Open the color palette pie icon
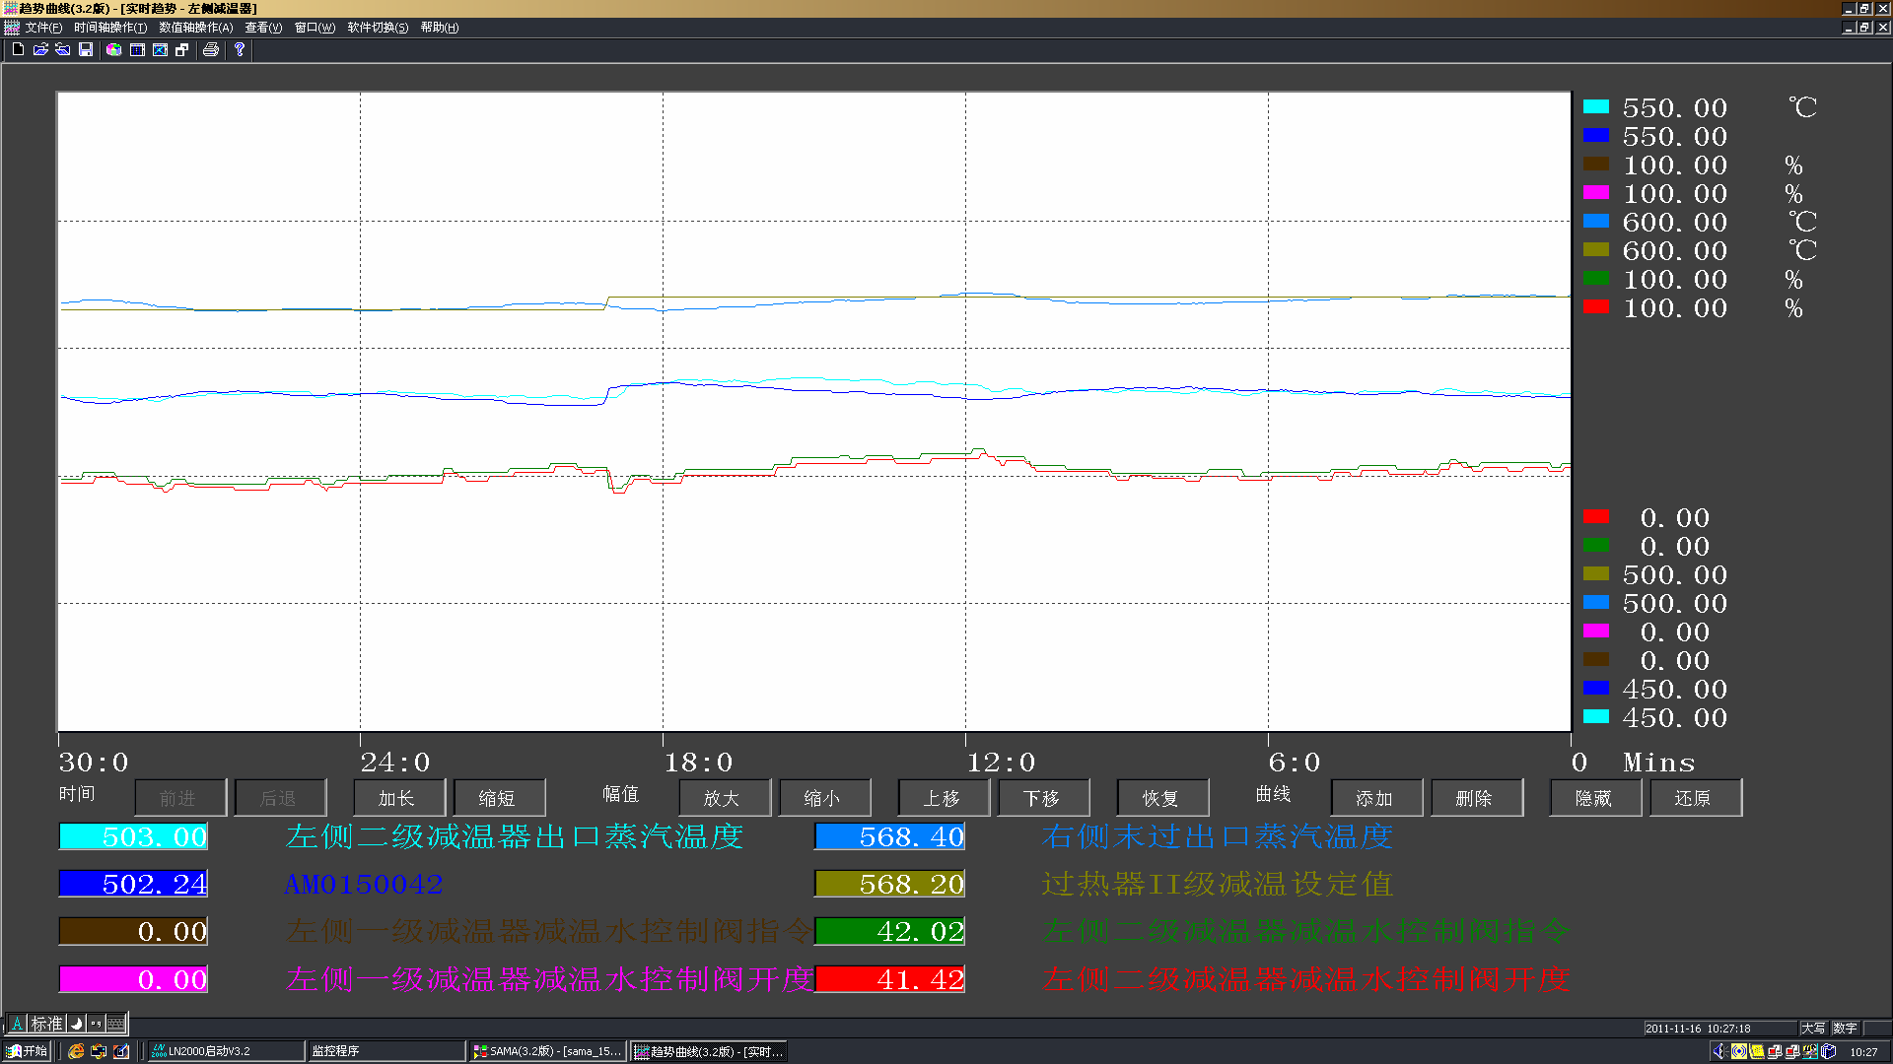Screen dimensions: 1893x1064 point(114,49)
